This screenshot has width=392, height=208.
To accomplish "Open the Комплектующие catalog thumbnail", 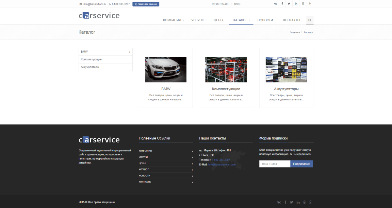I will 226,69.
